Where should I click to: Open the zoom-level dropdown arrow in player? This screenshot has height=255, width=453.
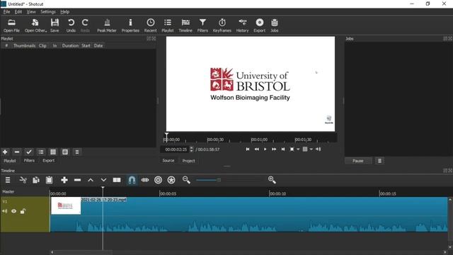click(298, 149)
